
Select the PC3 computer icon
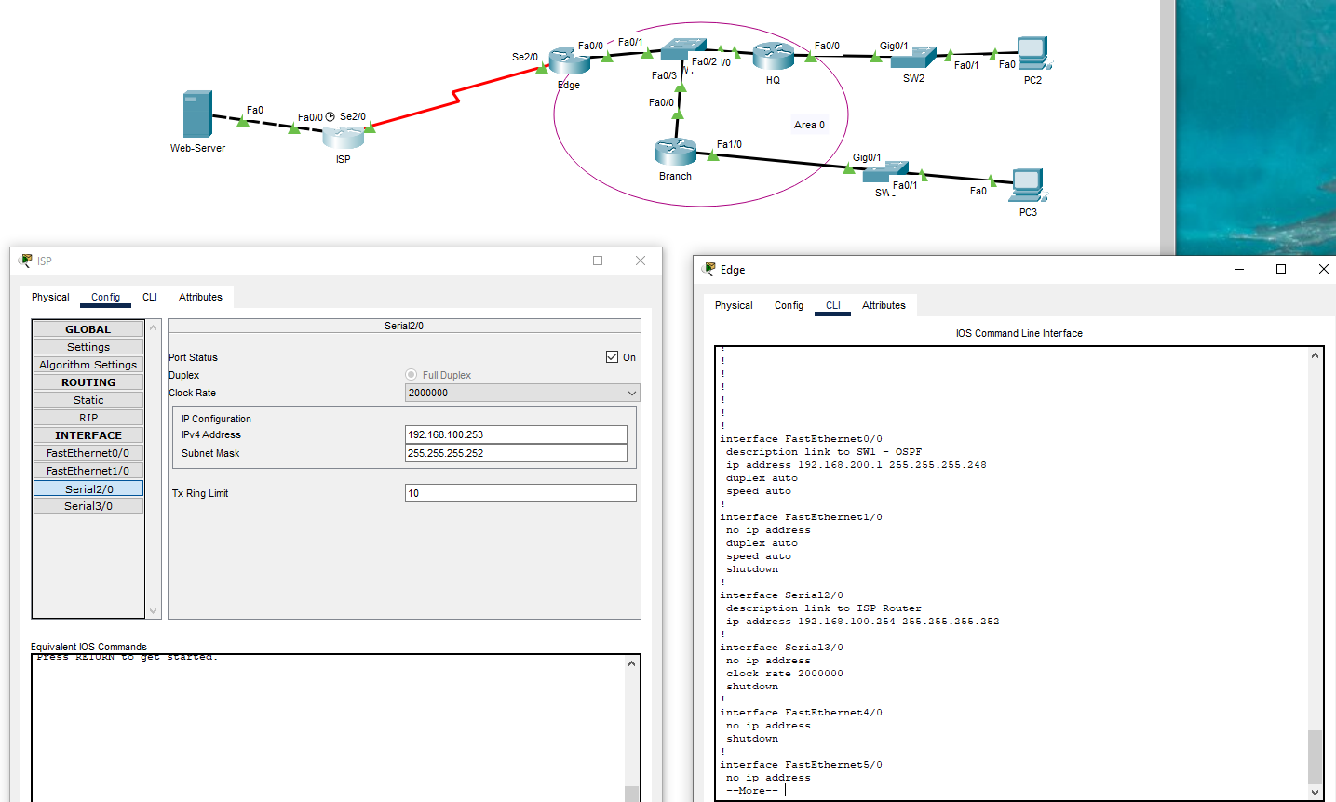click(1029, 186)
